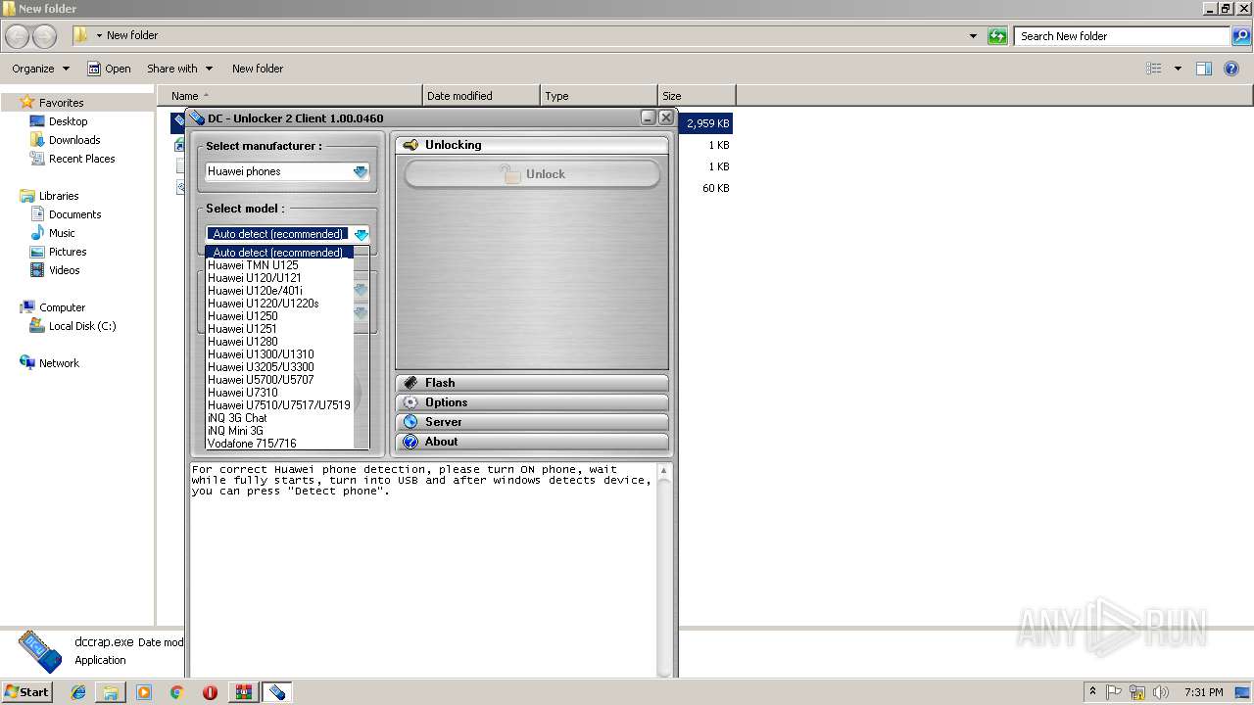The height and width of the screenshot is (705, 1254).
Task: Open Downloads in Favorites
Action: coord(65,140)
